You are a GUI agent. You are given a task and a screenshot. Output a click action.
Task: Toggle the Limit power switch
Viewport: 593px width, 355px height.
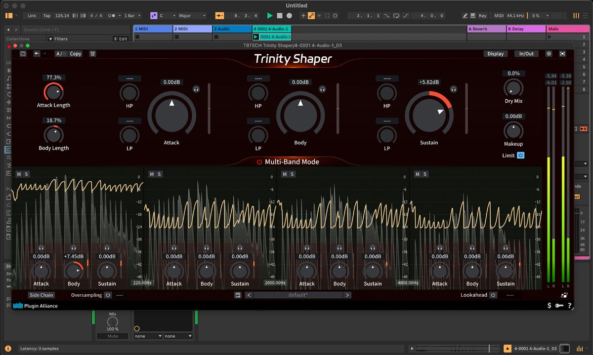tap(520, 155)
